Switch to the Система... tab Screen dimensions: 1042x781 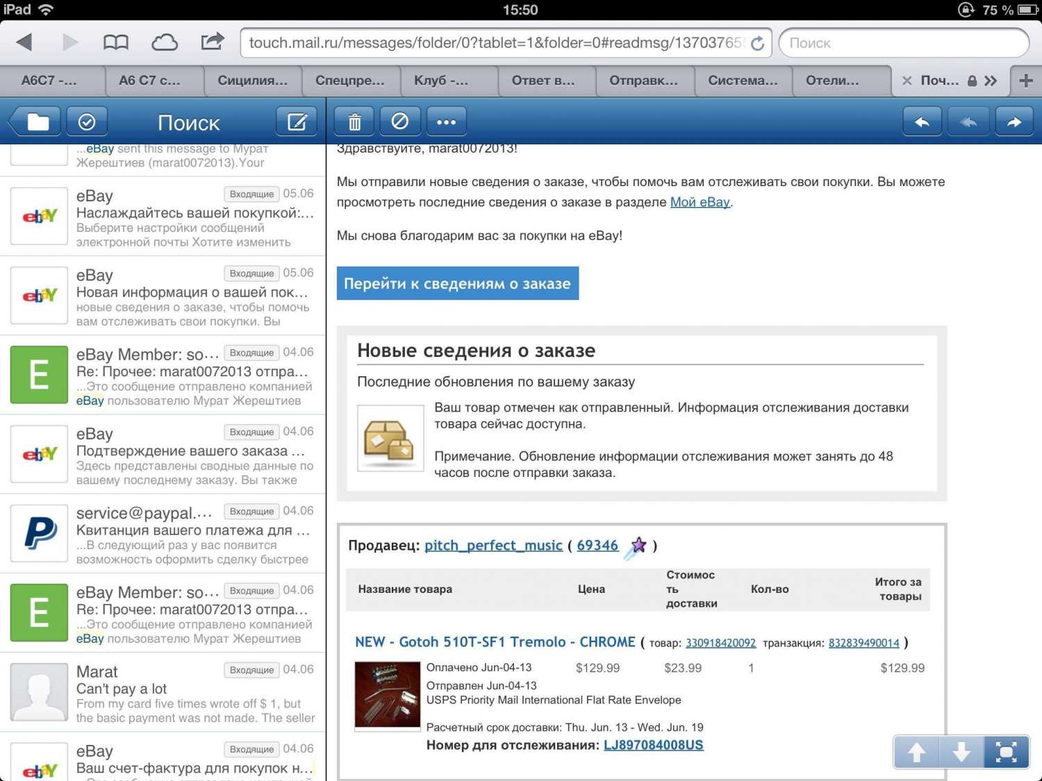(x=743, y=81)
